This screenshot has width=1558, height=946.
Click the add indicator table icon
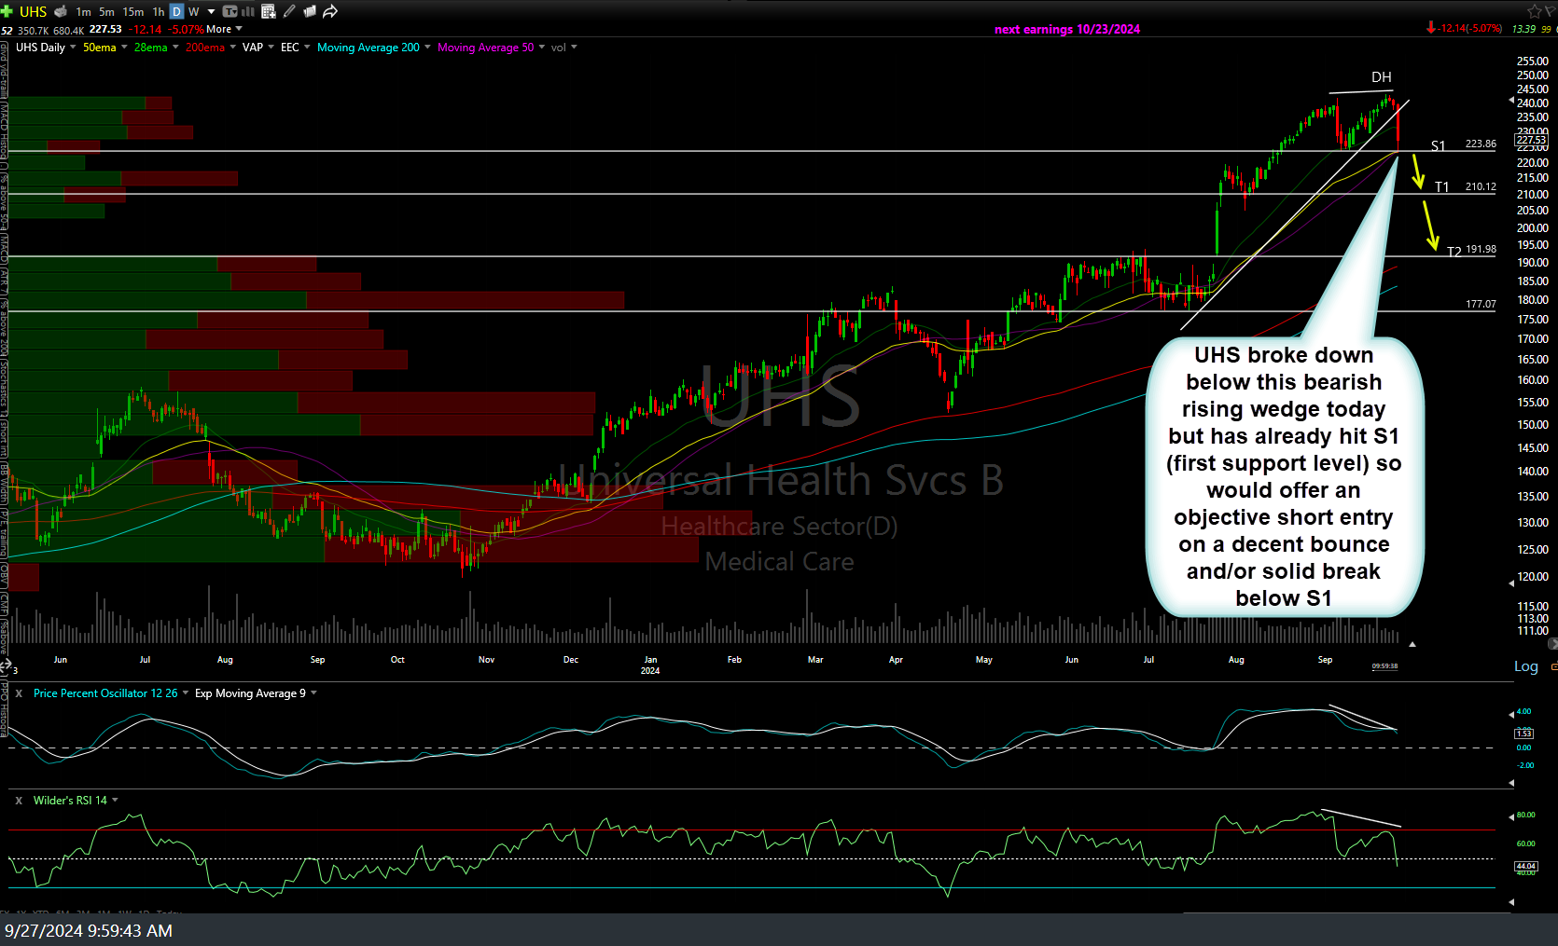point(269,11)
